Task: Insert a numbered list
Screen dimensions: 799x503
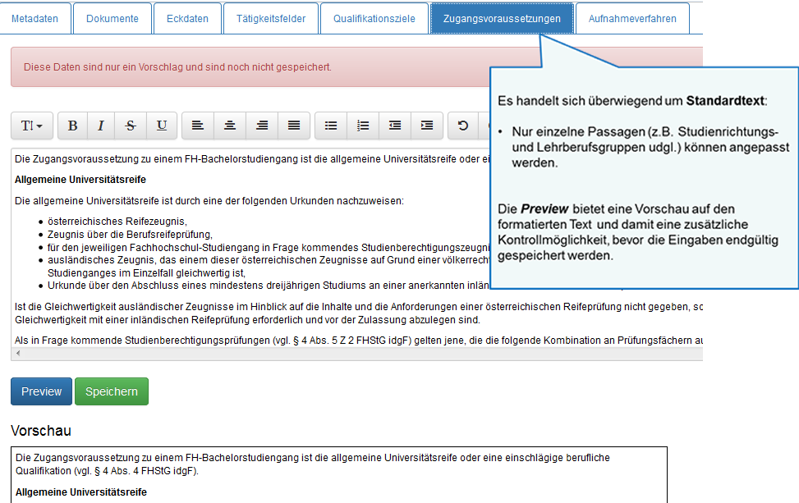Action: 364,126
